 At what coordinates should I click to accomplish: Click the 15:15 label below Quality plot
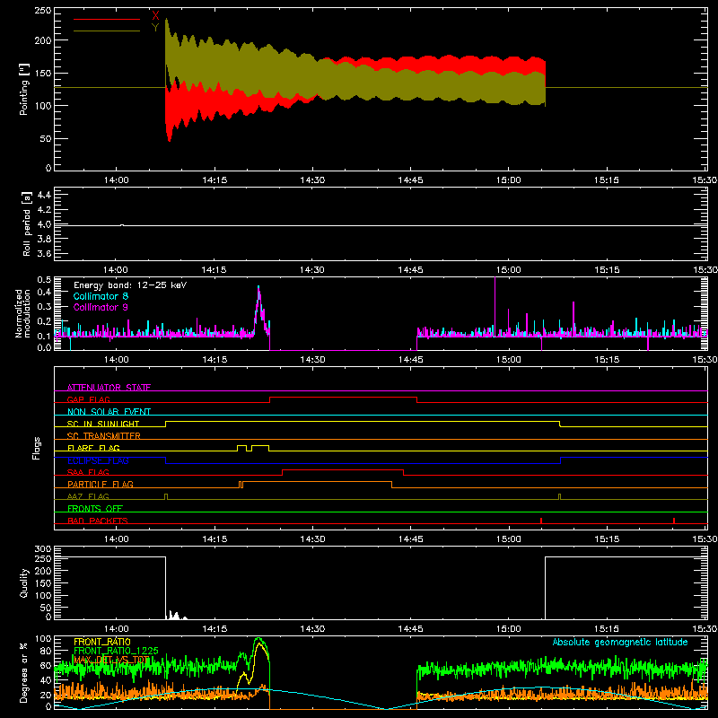coord(607,629)
